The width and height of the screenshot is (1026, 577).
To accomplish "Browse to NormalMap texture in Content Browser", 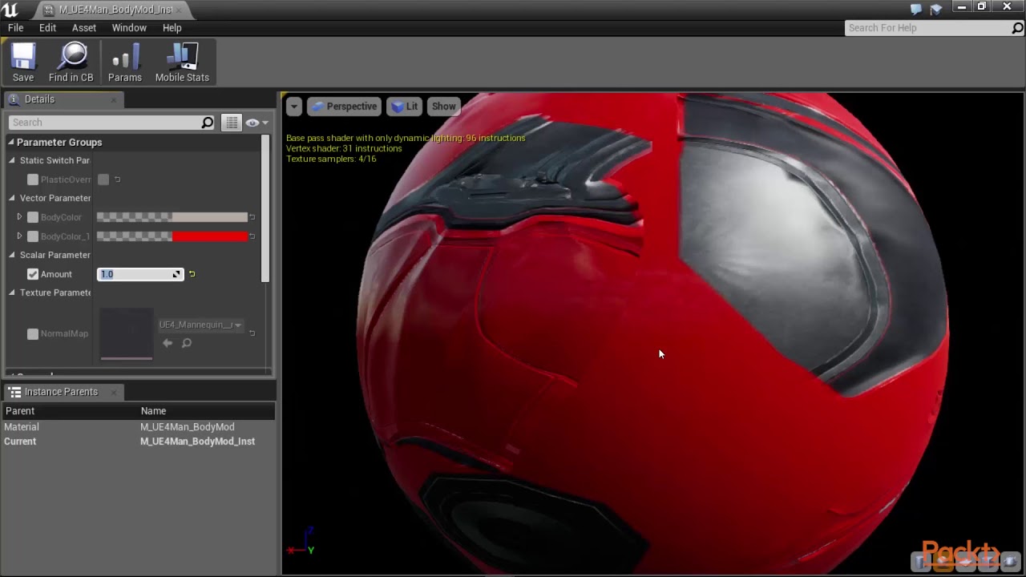I will point(187,343).
